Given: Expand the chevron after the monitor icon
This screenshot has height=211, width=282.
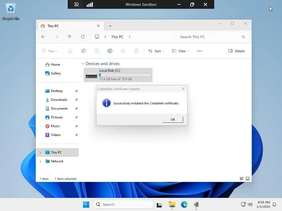Looking at the screenshot, I should [105, 37].
